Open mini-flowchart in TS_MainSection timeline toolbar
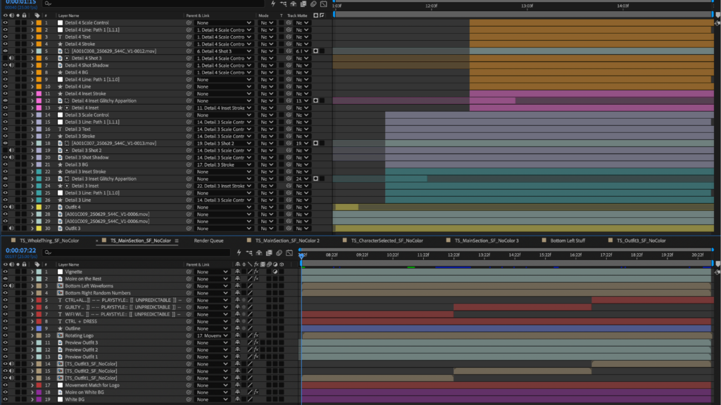 pyautogui.click(x=249, y=252)
